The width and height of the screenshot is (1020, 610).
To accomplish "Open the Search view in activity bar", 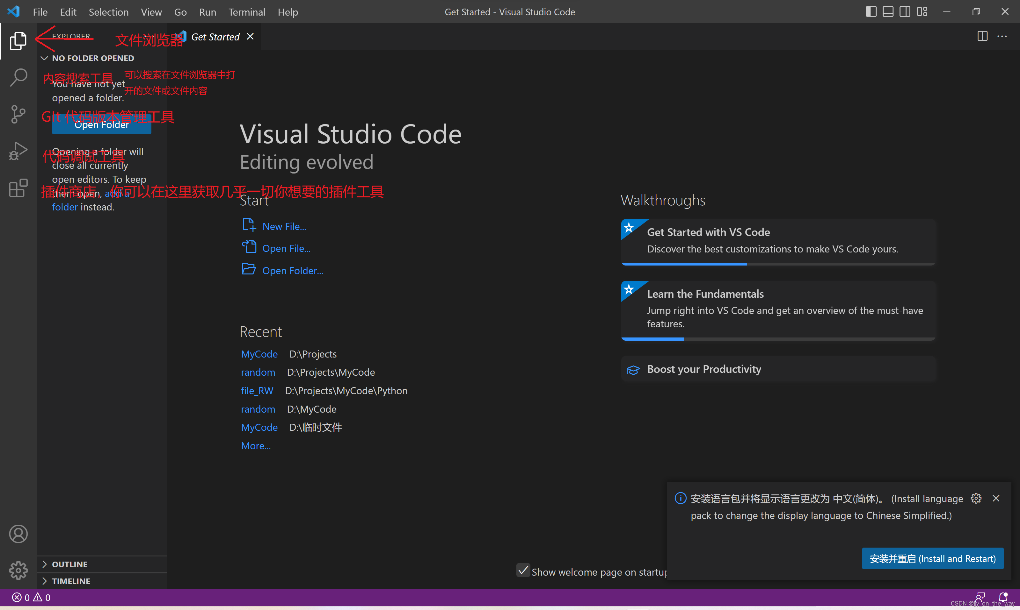I will (x=18, y=77).
